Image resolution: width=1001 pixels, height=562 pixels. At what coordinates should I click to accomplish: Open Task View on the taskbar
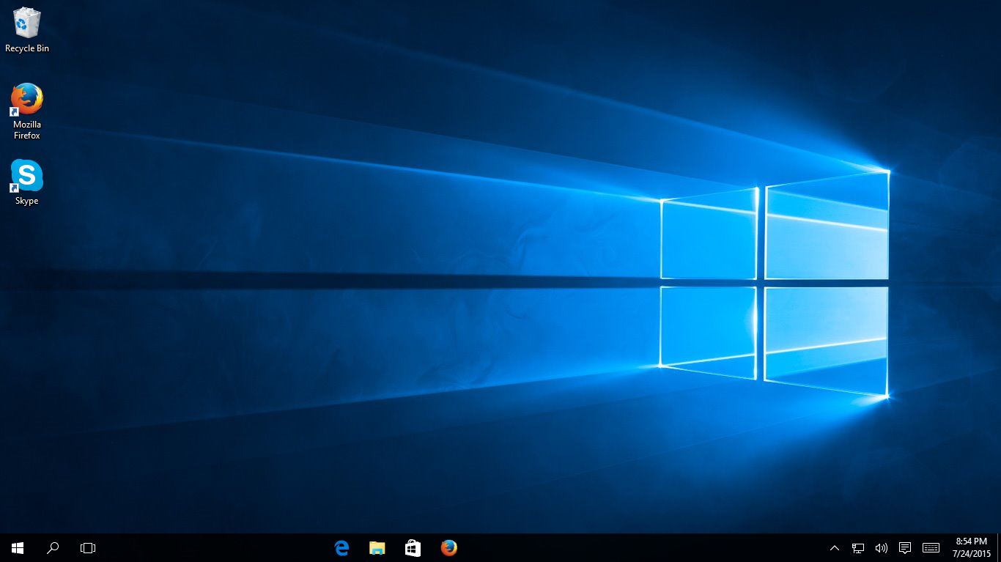click(x=88, y=548)
